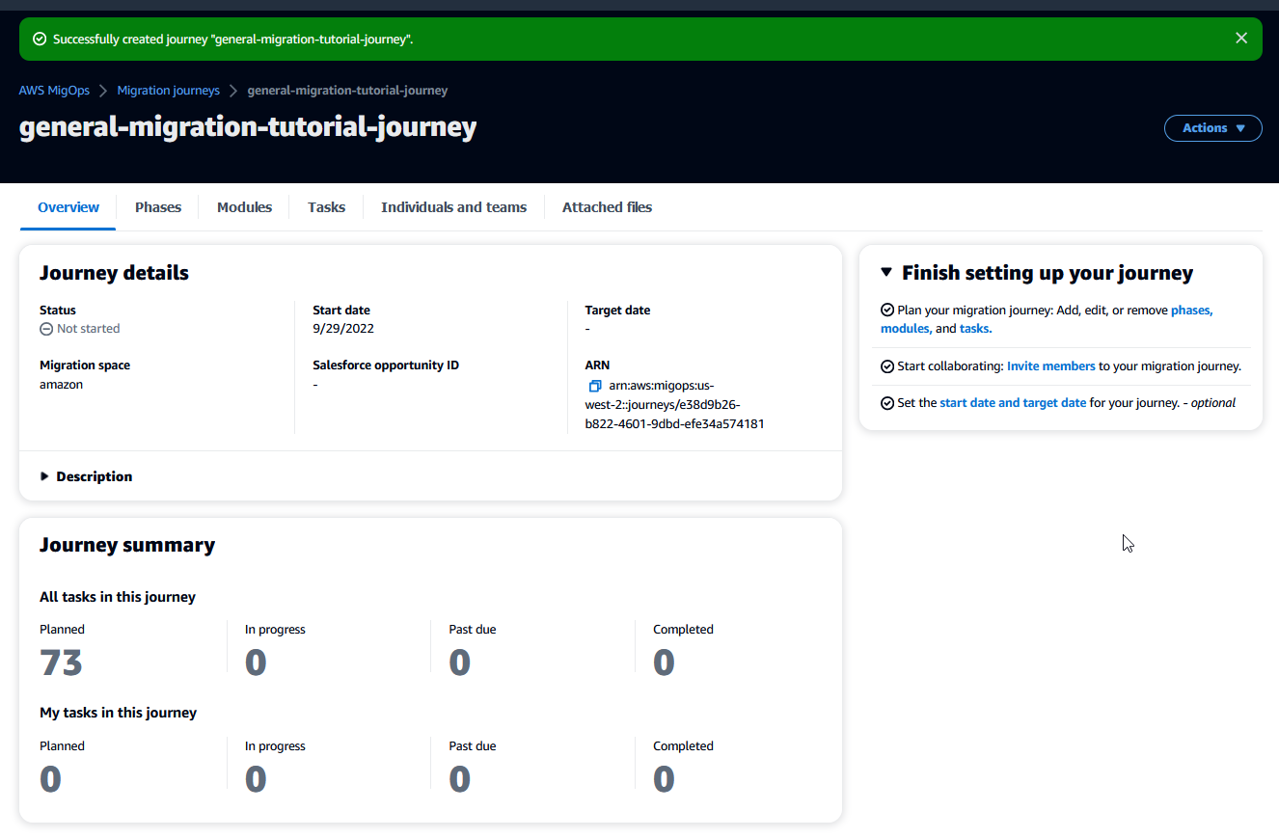Click the Migration space value amazon

click(x=62, y=385)
